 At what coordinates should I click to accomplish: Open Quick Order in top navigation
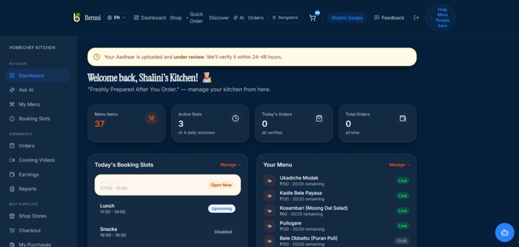(194, 17)
